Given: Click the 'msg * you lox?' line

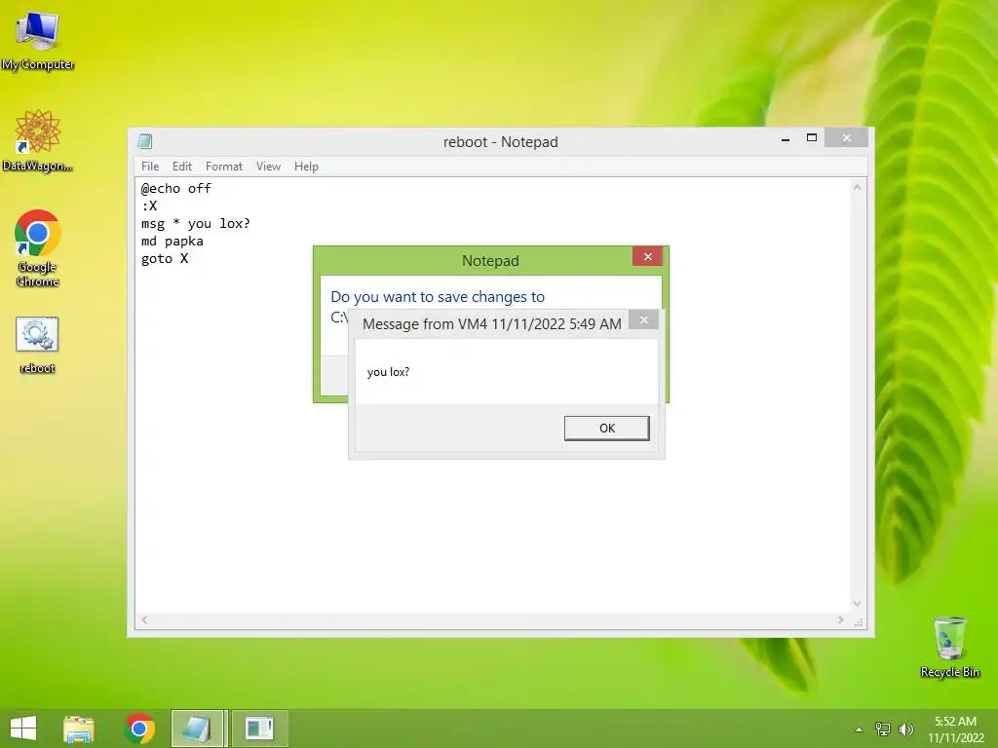Looking at the screenshot, I should coord(196,223).
